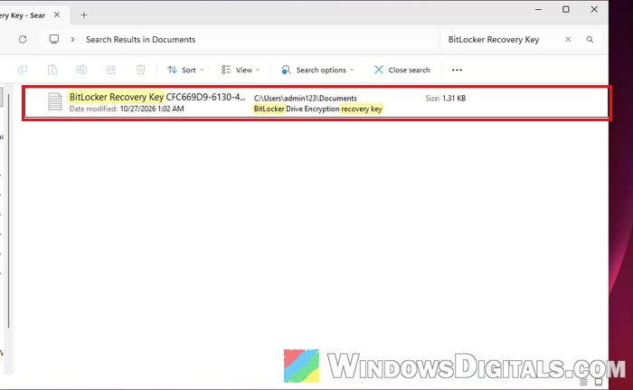Click path C:\Users\admin123\Documents

click(306, 99)
